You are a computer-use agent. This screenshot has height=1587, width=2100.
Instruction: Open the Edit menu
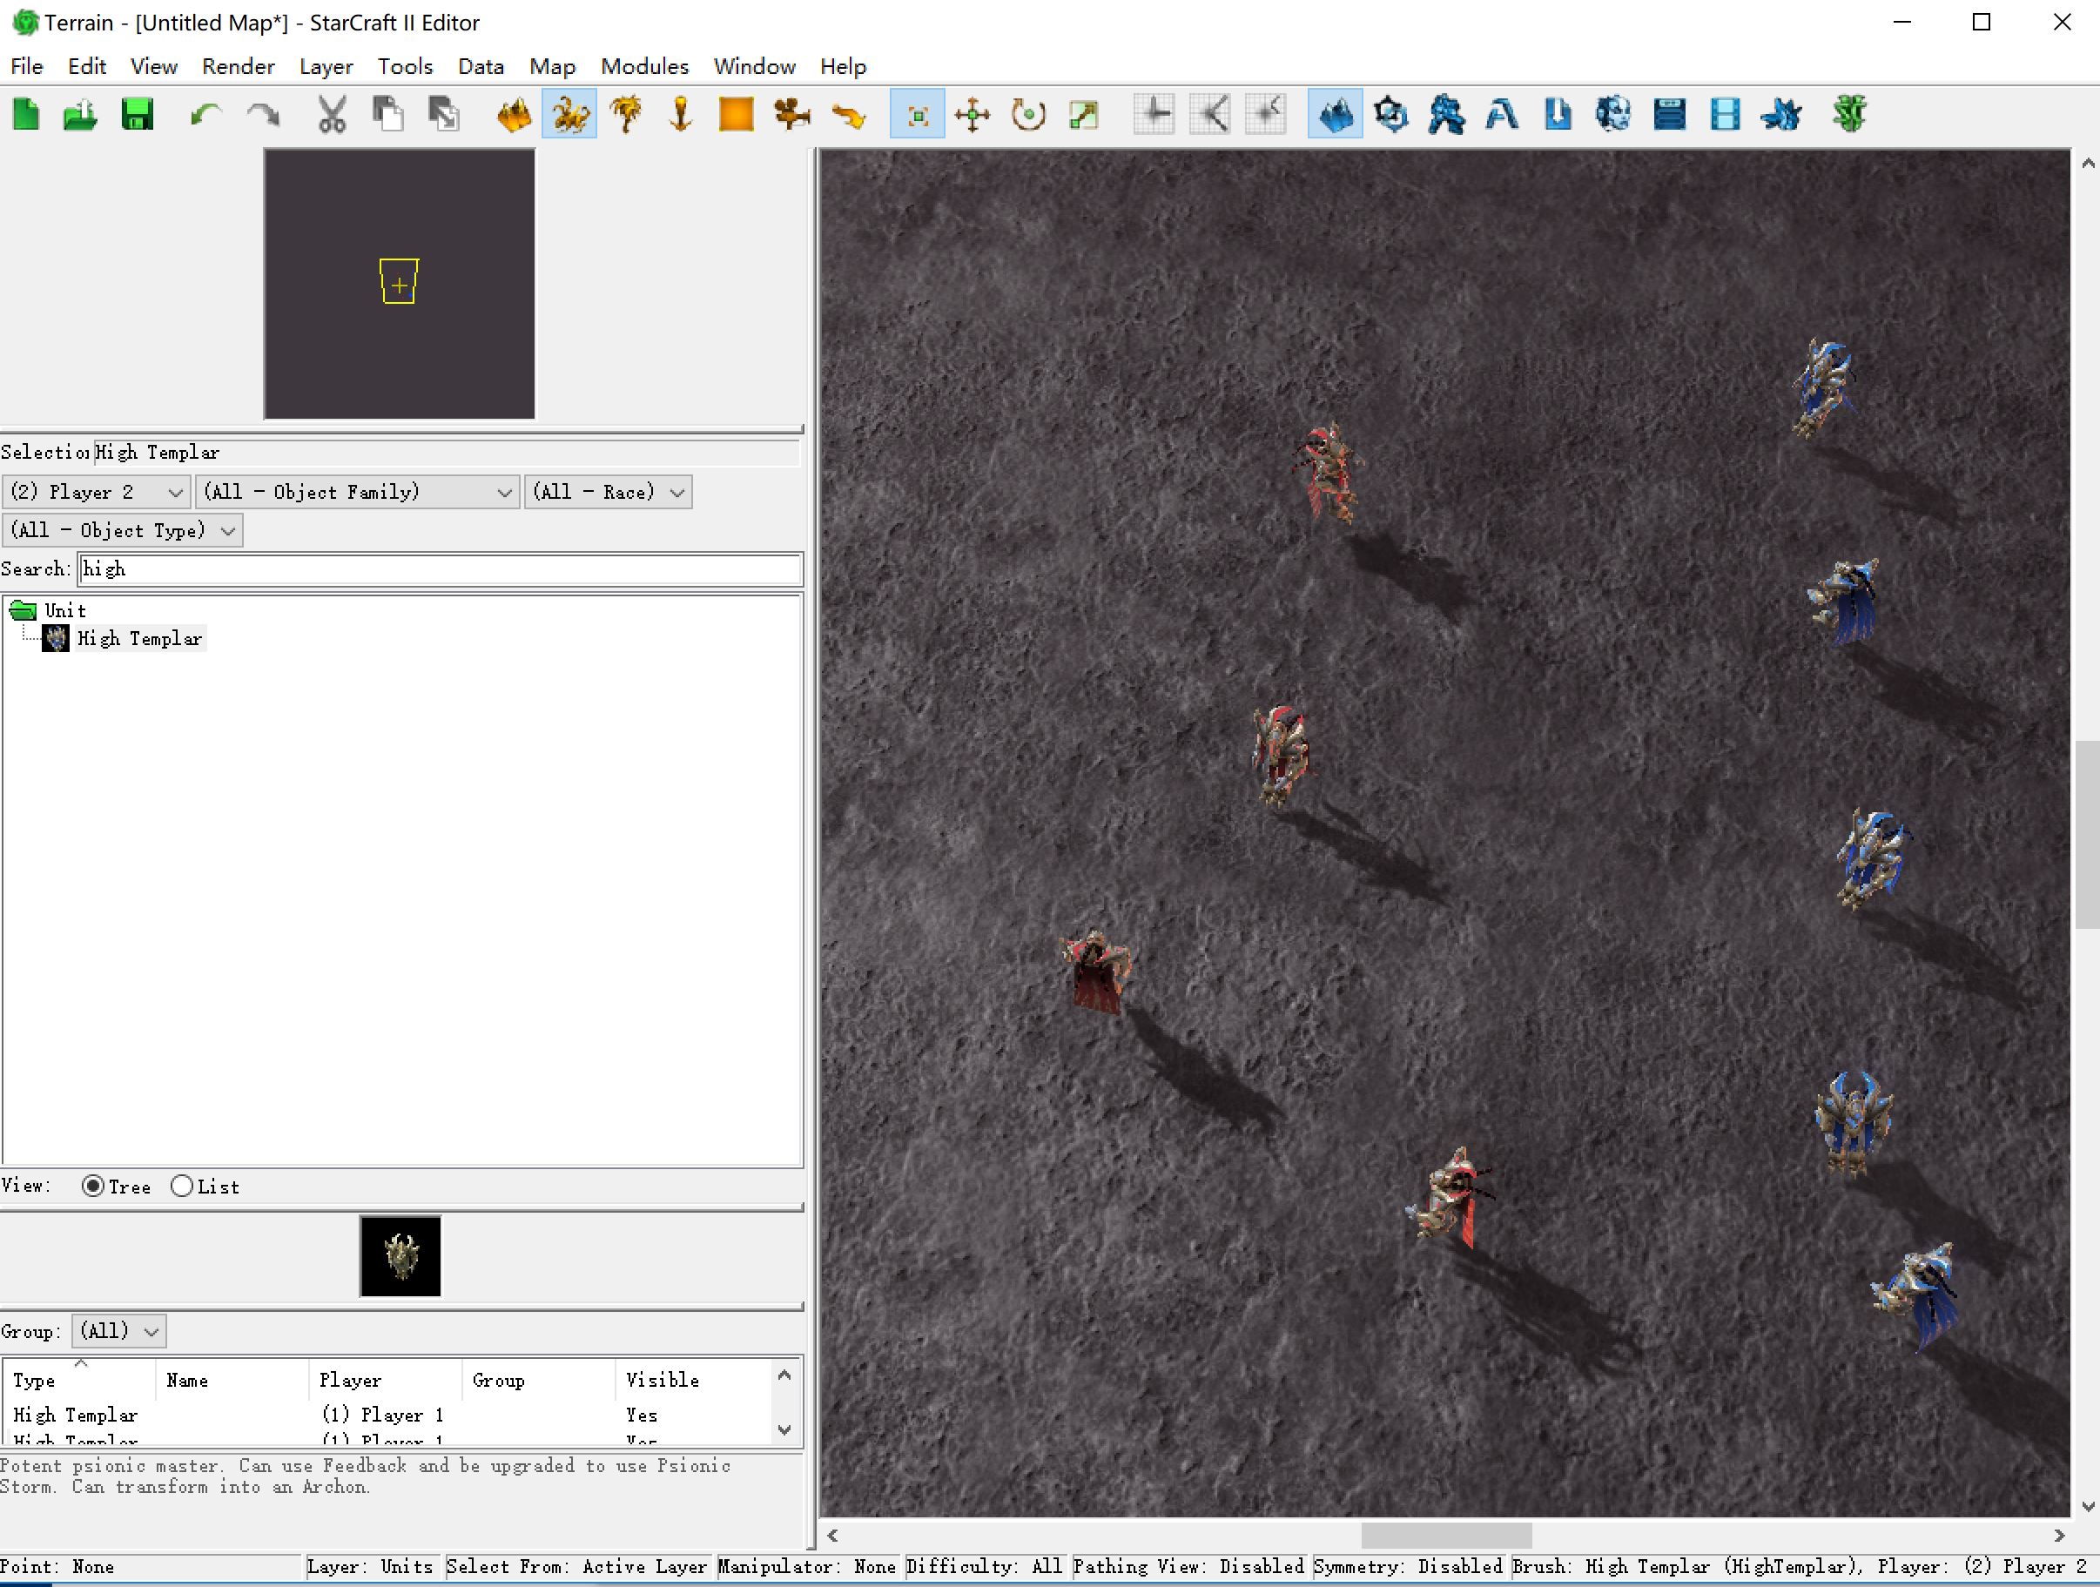86,66
